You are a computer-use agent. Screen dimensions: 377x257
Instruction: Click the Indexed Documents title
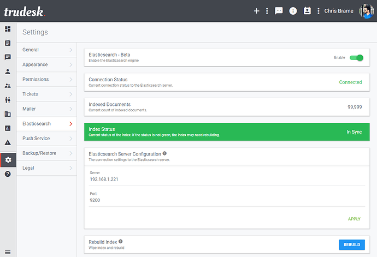click(110, 104)
